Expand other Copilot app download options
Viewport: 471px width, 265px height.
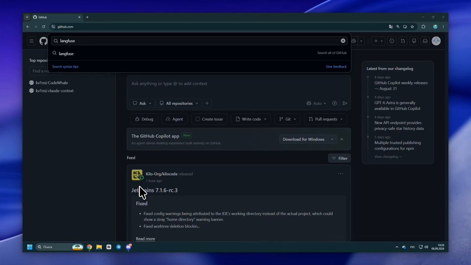[x=332, y=139]
